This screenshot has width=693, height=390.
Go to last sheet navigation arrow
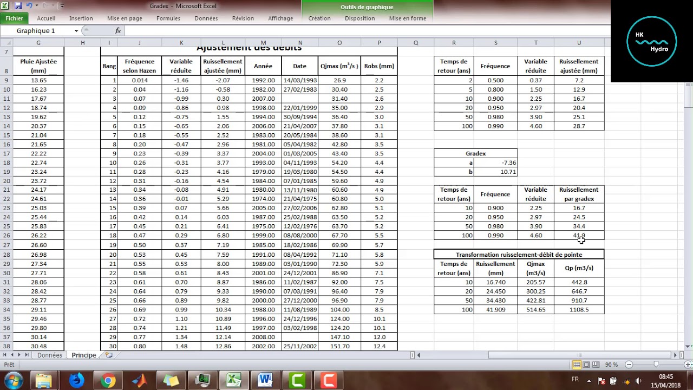click(27, 355)
